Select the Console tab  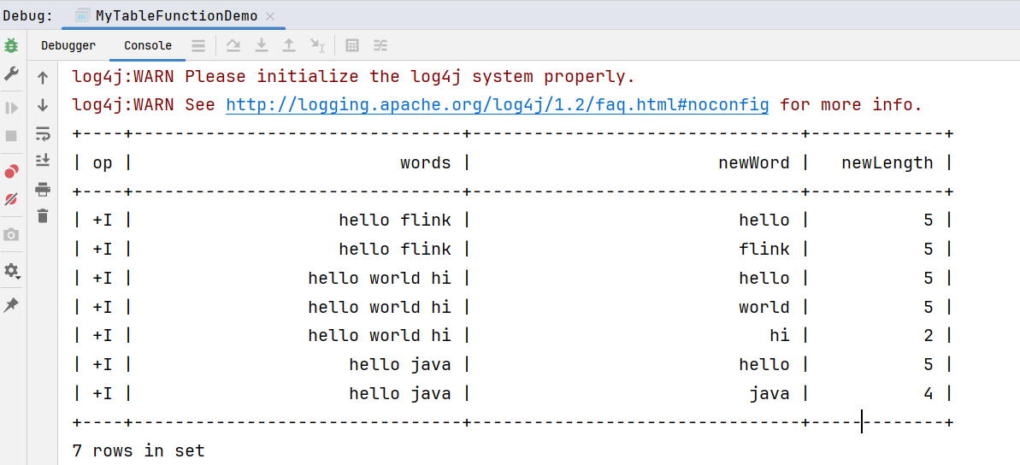148,46
